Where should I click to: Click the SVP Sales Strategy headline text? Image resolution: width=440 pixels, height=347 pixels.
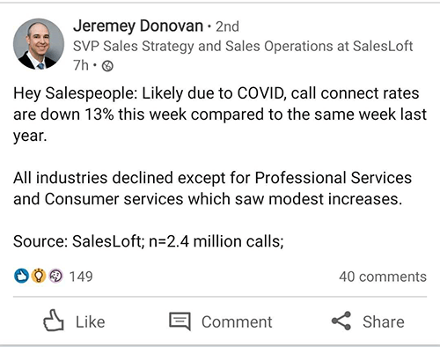pos(243,47)
